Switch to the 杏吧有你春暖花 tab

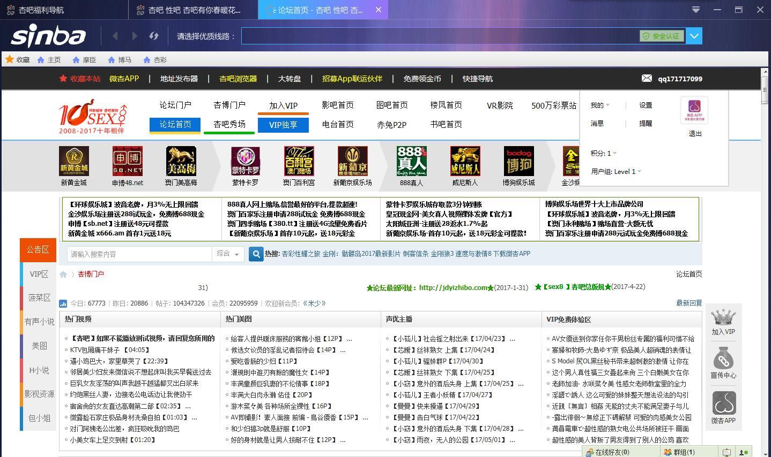[193, 10]
